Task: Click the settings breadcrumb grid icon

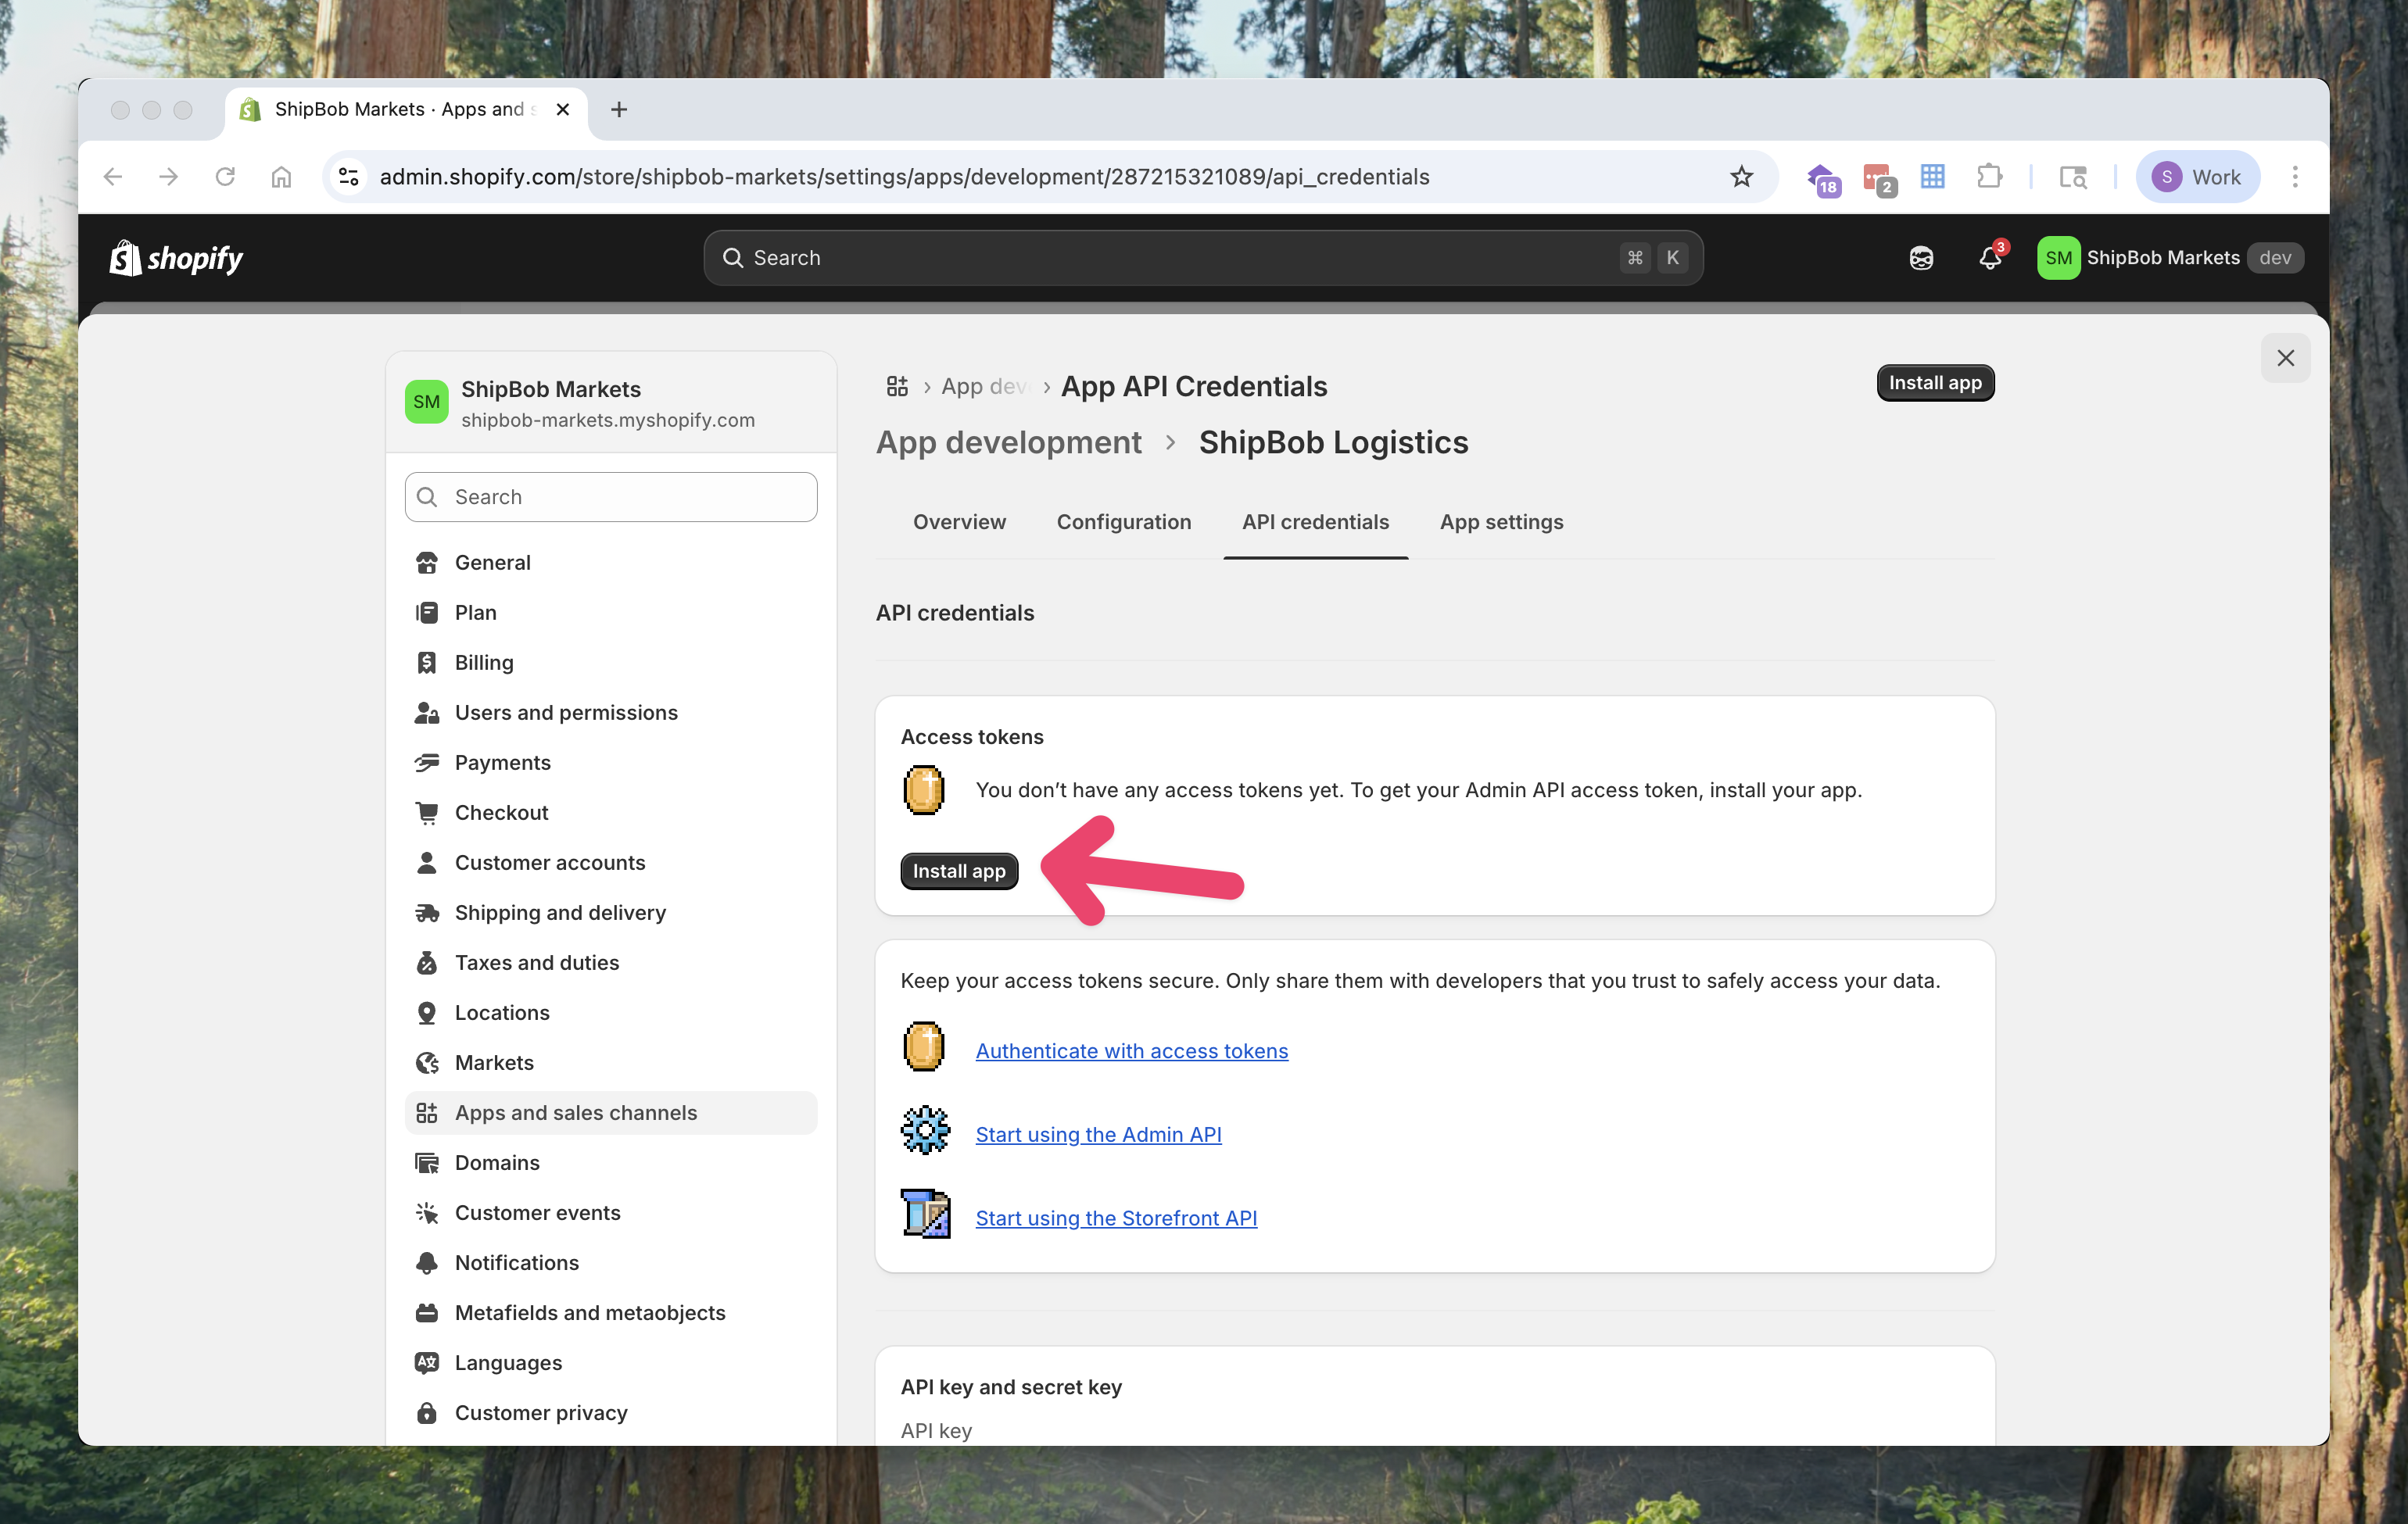Action: 897,387
